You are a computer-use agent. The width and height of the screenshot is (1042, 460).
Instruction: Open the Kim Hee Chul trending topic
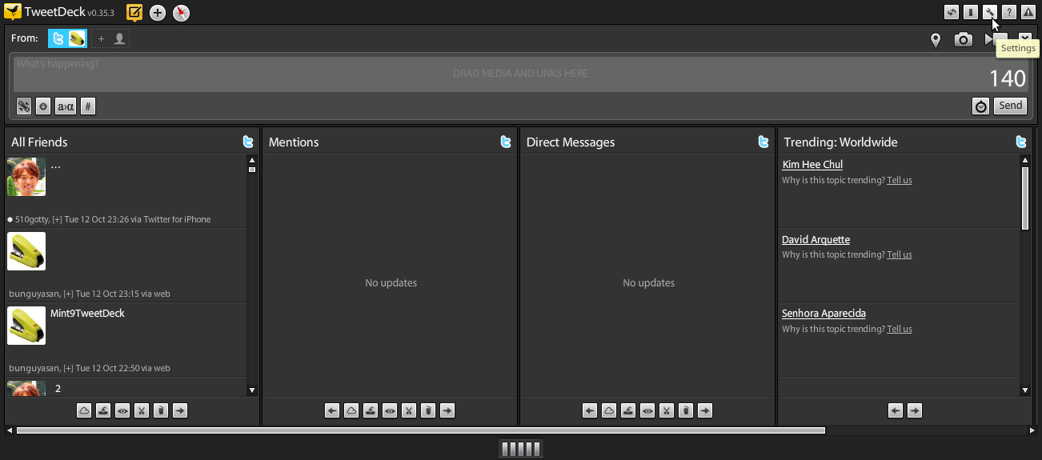pos(812,165)
